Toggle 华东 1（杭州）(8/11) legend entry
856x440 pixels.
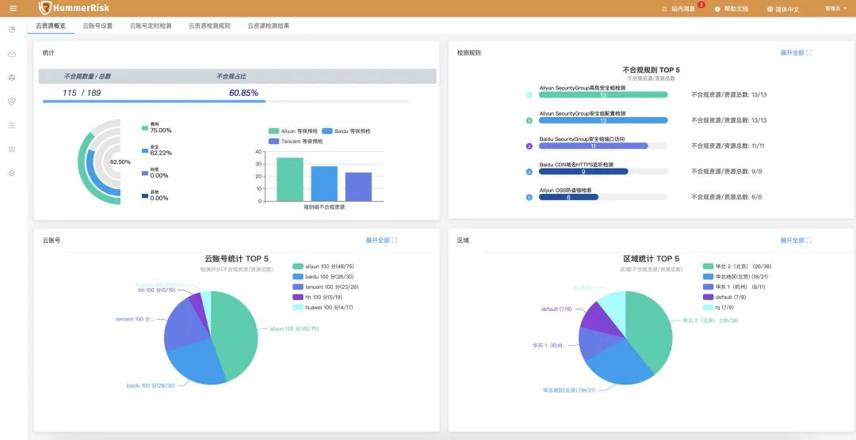coord(734,286)
